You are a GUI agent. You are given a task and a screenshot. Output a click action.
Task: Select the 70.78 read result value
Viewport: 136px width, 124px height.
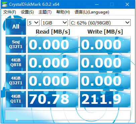[x=53, y=99]
